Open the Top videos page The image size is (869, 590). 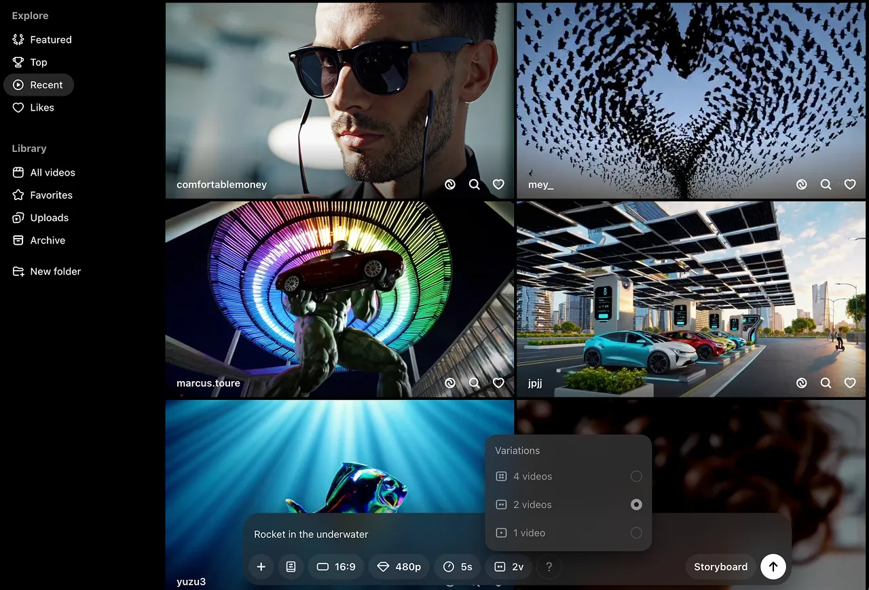click(x=30, y=62)
